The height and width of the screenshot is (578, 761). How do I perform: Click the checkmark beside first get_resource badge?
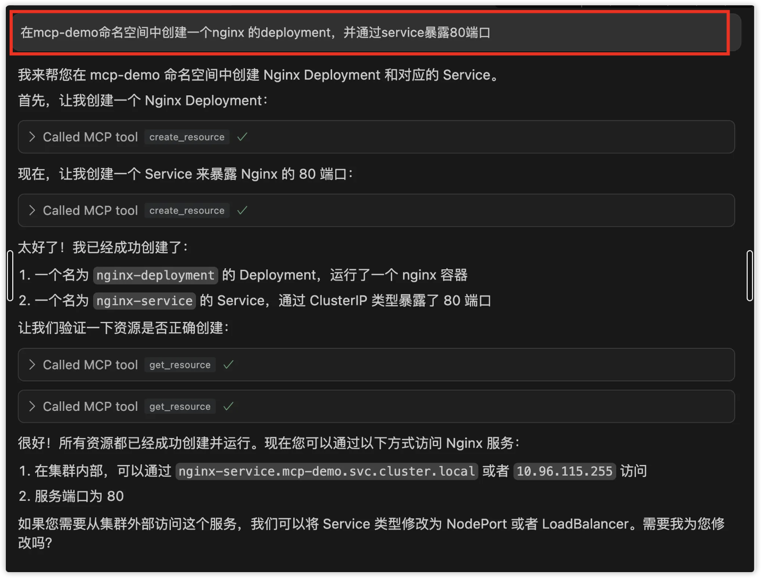[228, 365]
